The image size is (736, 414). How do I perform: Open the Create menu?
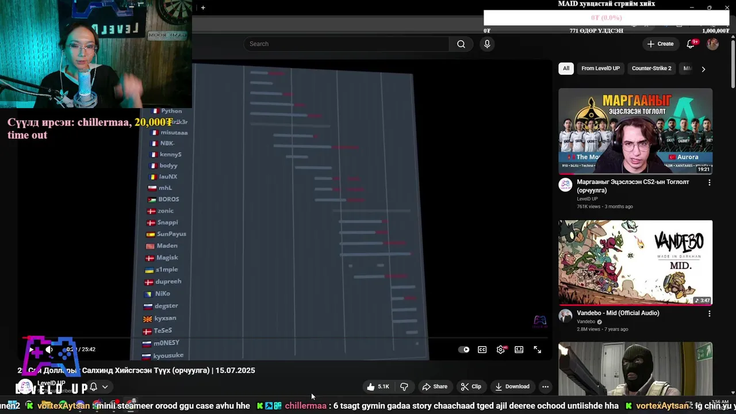point(660,44)
